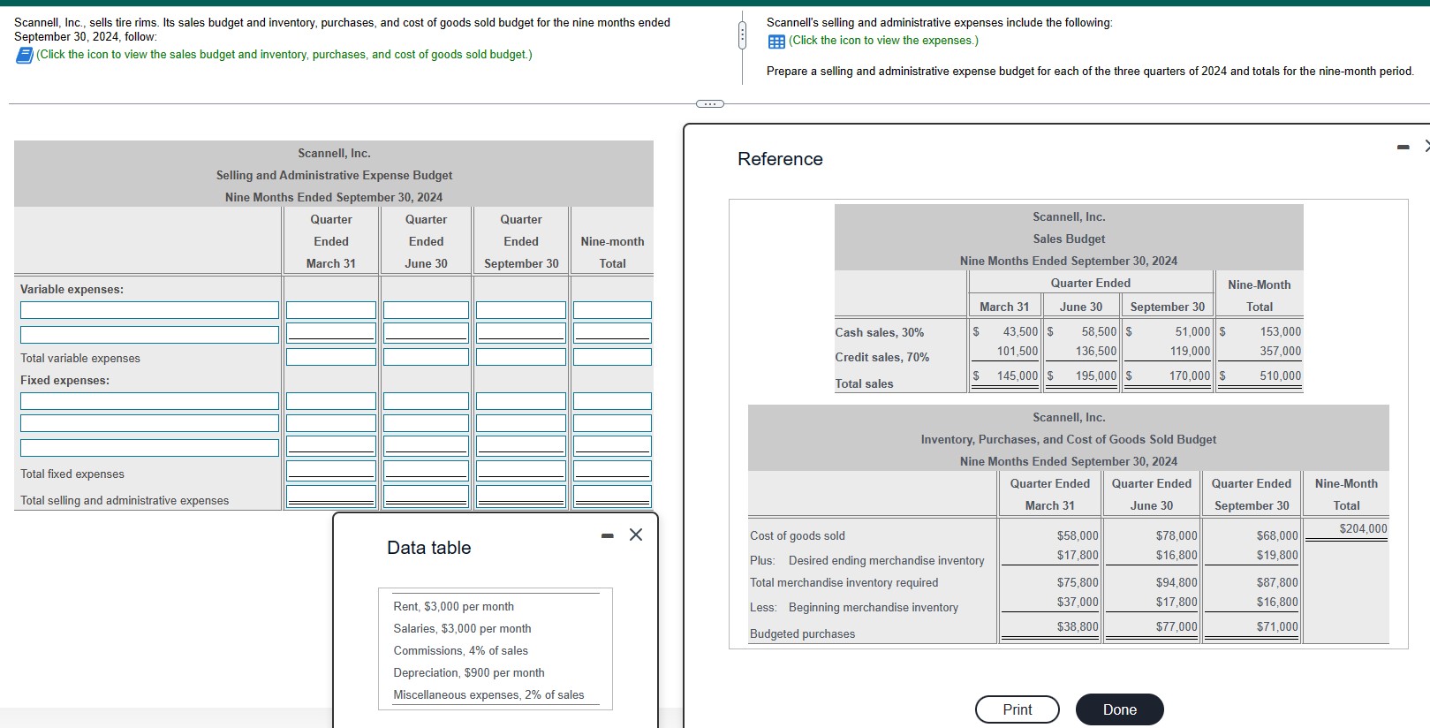Screen dimensions: 1430x728
Task: Click 'Commissions, 4% of sales' text
Action: [460, 651]
